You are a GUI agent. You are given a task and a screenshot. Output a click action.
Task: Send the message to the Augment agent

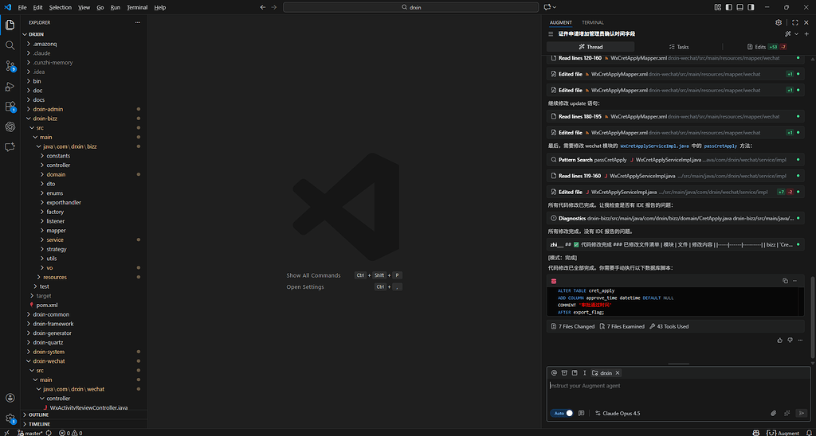pos(801,413)
